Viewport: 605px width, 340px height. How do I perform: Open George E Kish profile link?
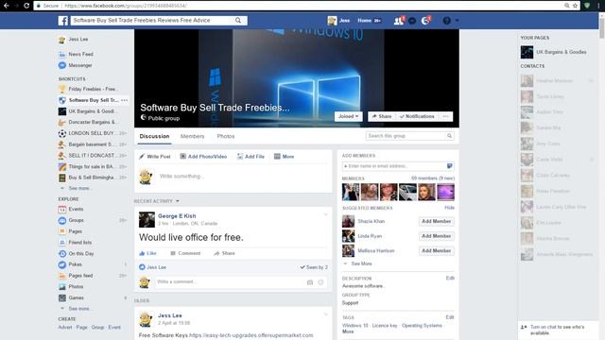click(177, 216)
